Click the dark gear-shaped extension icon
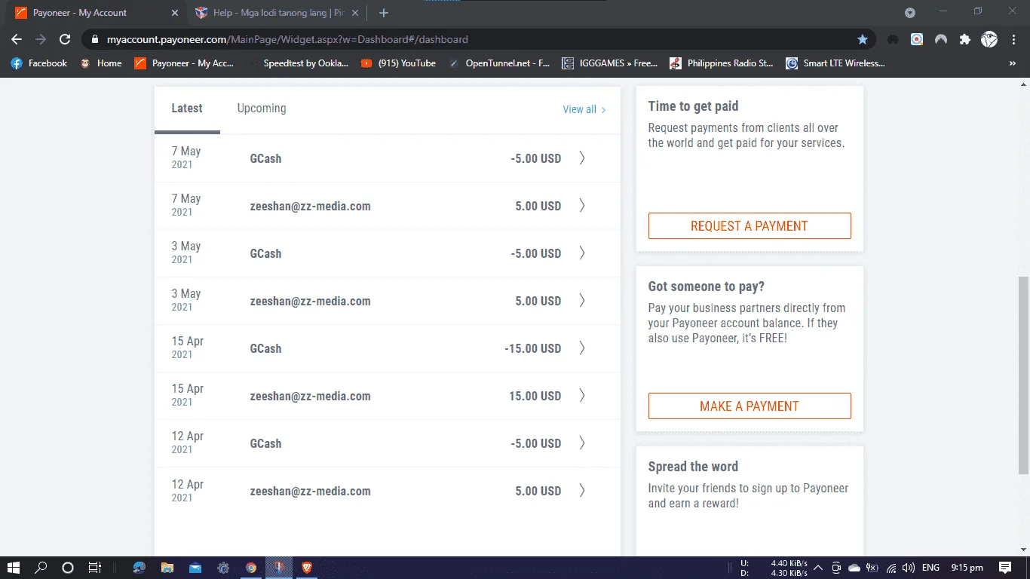1030x579 pixels. [892, 39]
